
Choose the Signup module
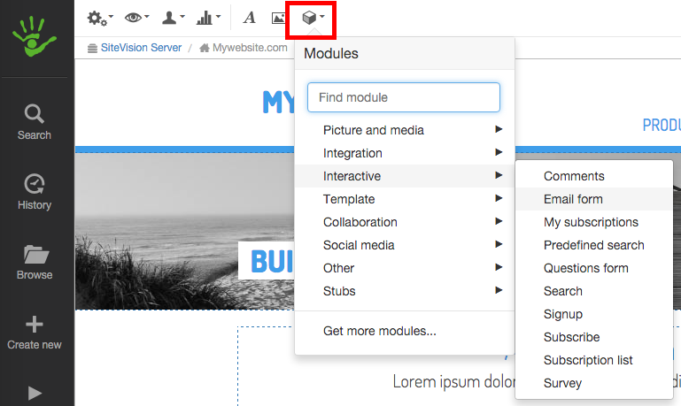[x=594, y=314]
